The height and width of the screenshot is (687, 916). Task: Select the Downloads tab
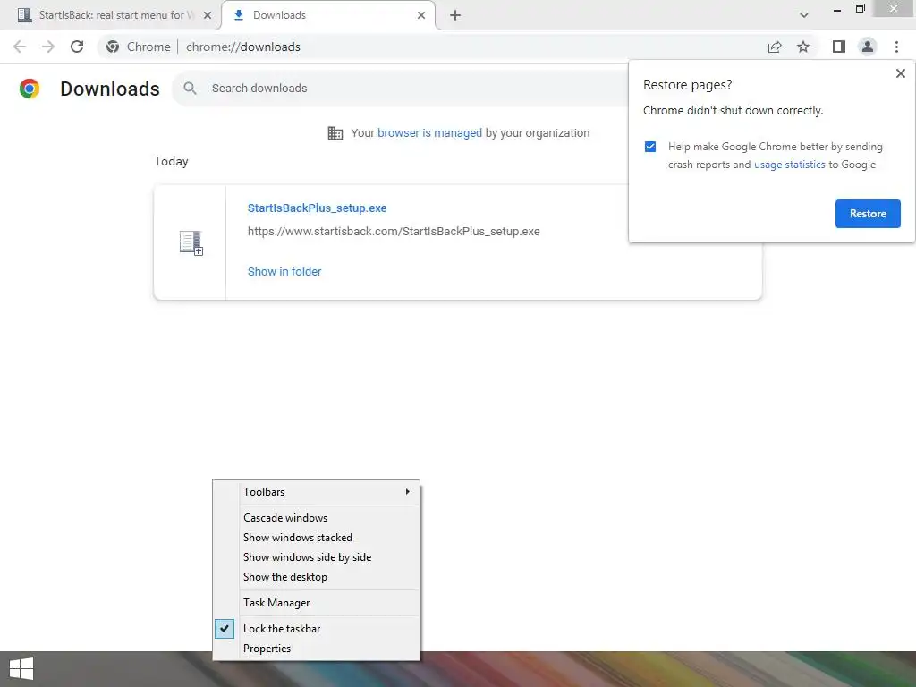click(x=328, y=15)
